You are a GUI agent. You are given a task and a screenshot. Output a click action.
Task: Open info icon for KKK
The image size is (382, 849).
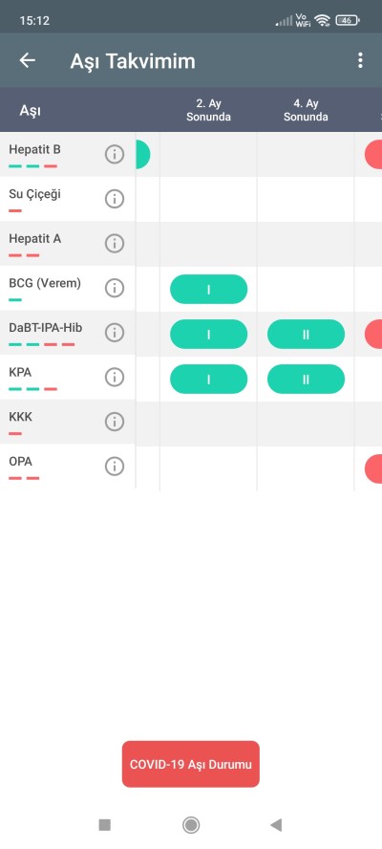coord(115,422)
